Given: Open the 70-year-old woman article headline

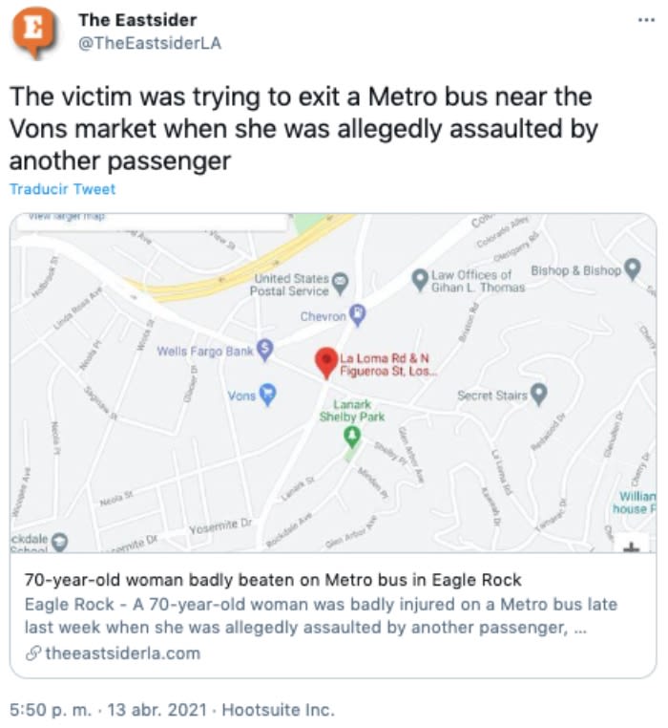Looking at the screenshot, I should 273,580.
